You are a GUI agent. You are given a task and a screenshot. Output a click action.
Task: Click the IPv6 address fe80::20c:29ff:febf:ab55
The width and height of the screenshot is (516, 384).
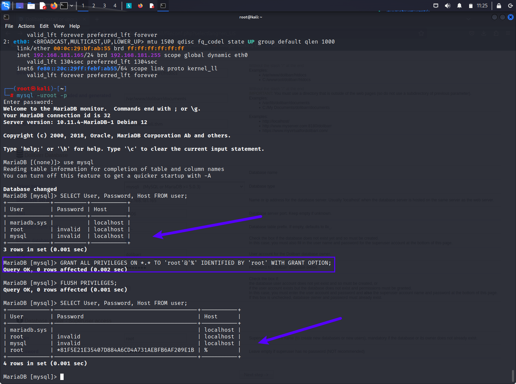[77, 68]
